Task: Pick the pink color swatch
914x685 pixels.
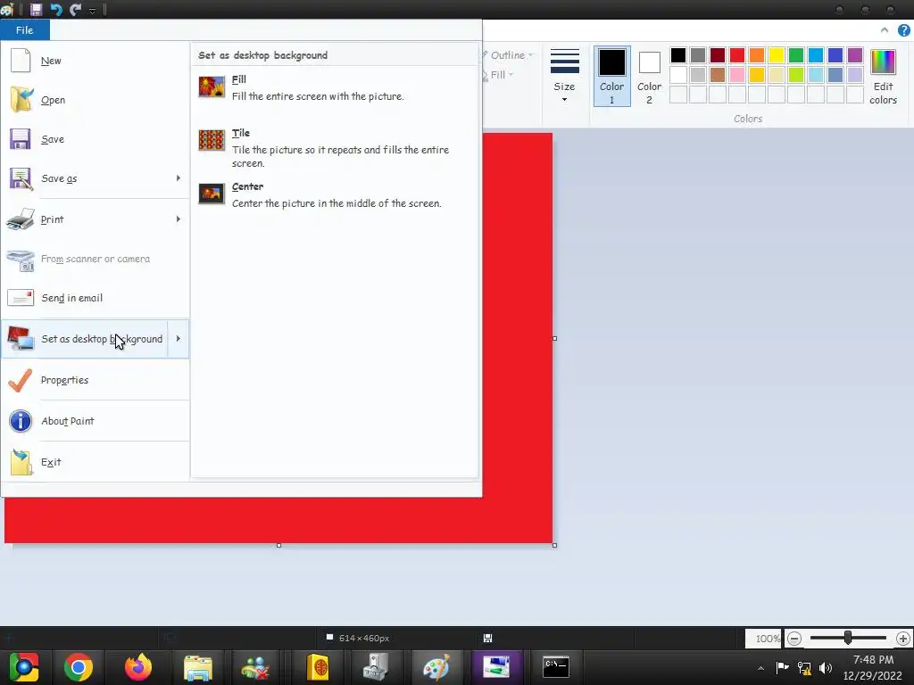Action: [x=736, y=75]
